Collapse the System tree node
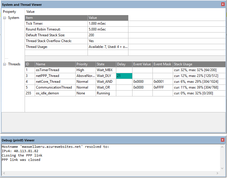 click(x=5, y=18)
